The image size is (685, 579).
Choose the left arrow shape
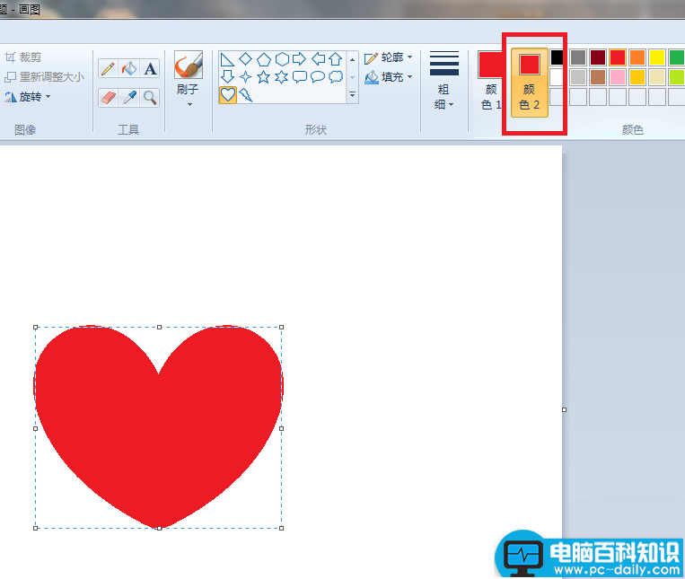point(318,59)
